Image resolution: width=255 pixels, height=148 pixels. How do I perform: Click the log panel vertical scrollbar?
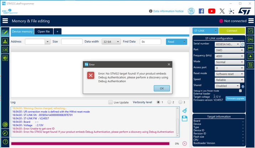tap(178, 126)
